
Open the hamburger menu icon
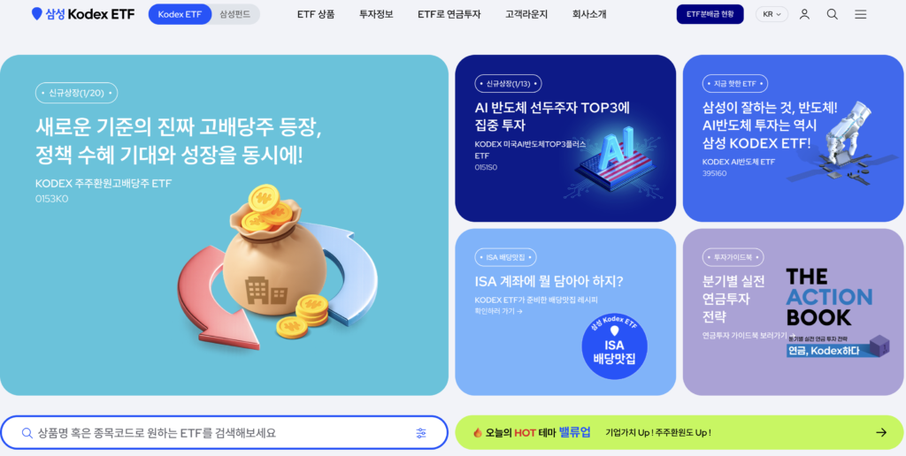point(860,14)
